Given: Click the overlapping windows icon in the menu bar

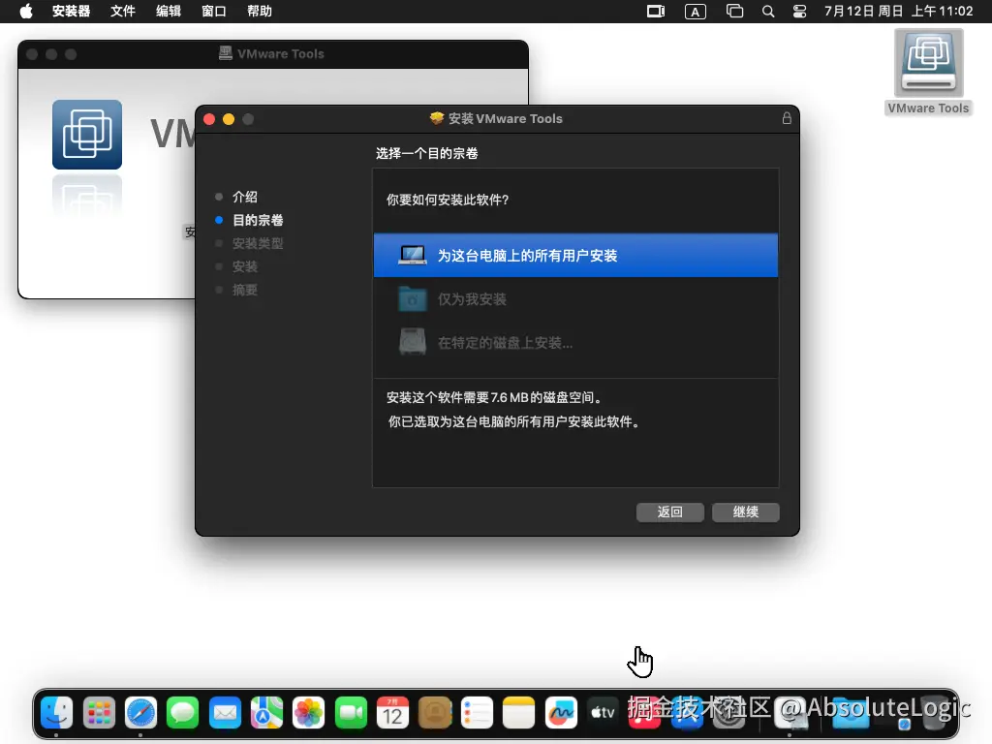Looking at the screenshot, I should click(x=734, y=12).
